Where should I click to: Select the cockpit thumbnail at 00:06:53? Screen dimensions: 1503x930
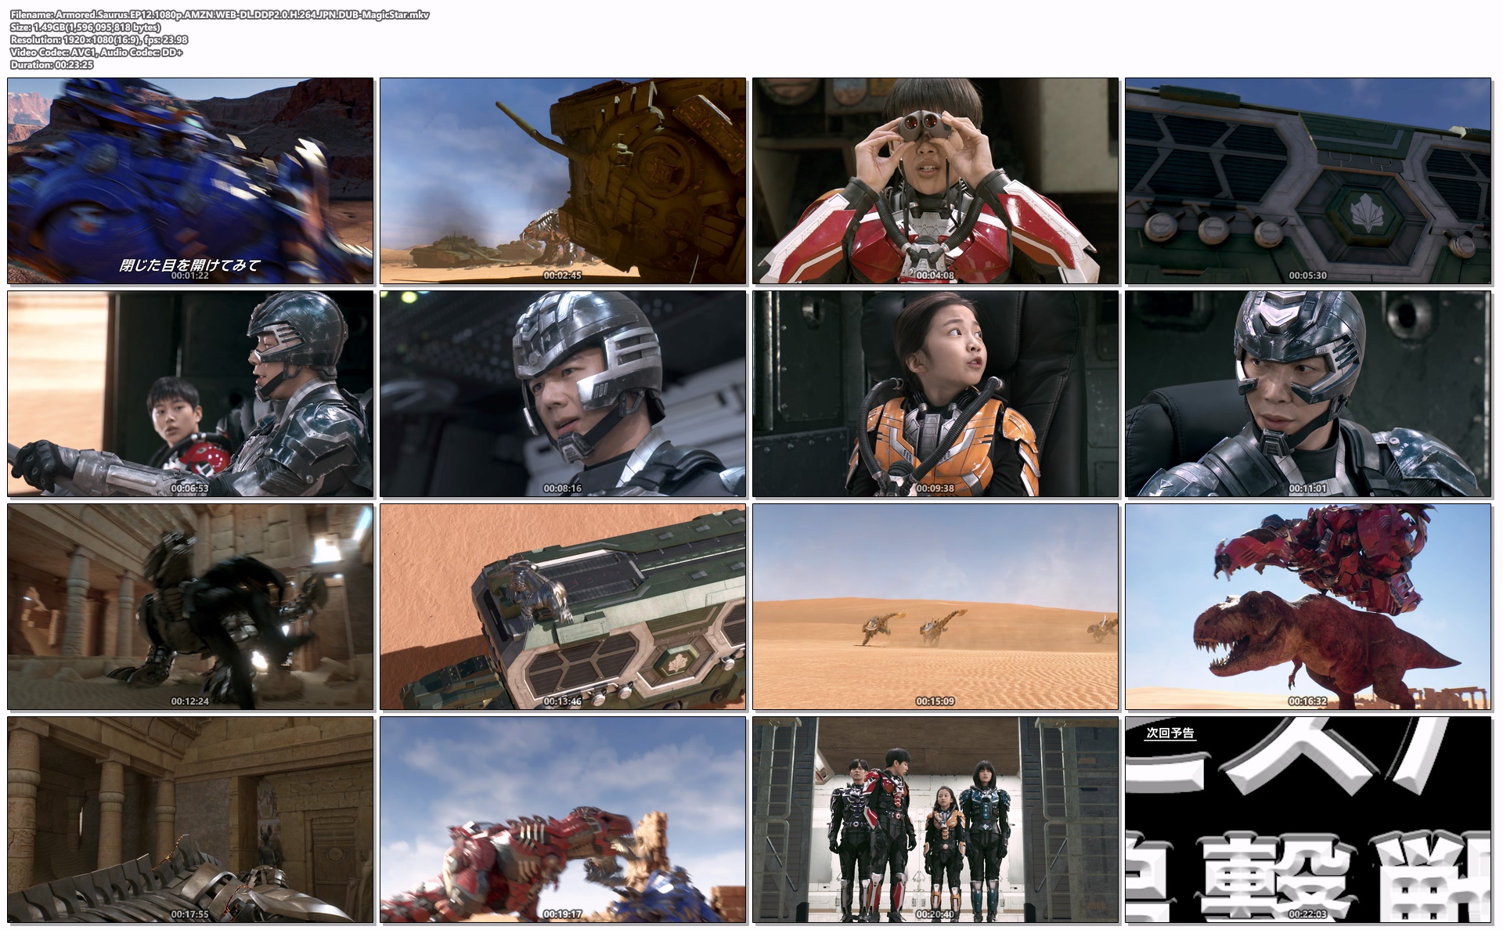coord(190,394)
